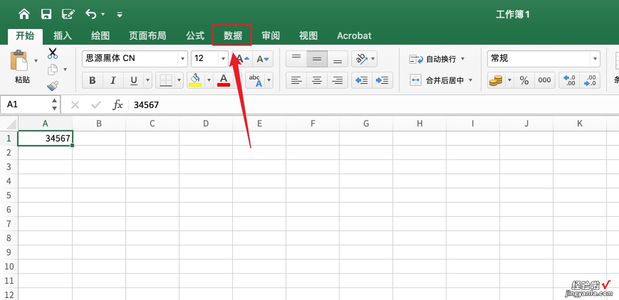Align text to vertical middle
This screenshot has width=619, height=300.
coord(317,59)
